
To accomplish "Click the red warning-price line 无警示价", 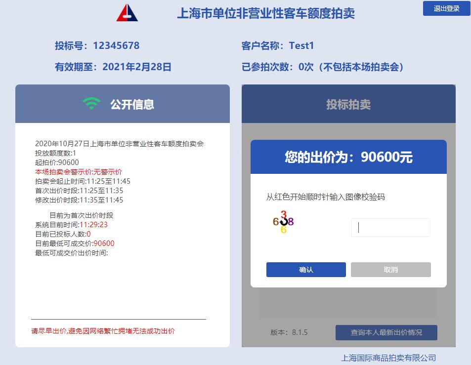I will tap(79, 172).
